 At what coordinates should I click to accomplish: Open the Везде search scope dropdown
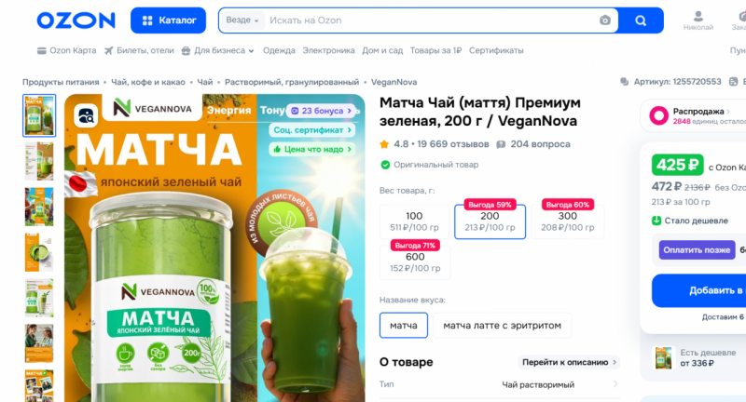click(242, 20)
